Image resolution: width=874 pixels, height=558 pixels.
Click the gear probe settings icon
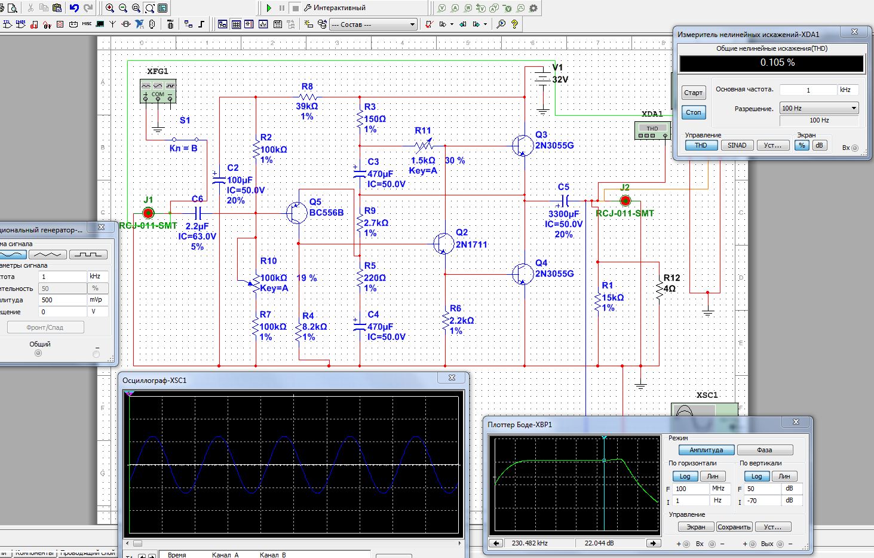click(x=533, y=8)
